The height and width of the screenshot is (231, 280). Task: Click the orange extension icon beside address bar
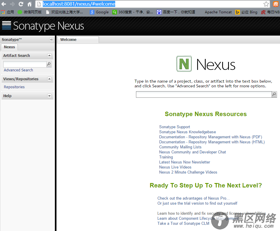click(x=276, y=4)
